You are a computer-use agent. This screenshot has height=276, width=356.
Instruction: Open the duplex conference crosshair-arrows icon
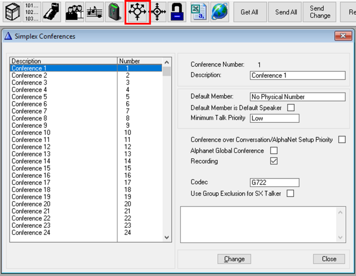pos(158,12)
